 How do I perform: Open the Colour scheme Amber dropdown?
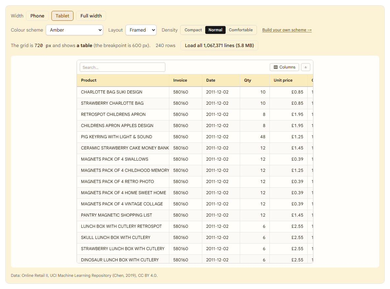click(74, 30)
